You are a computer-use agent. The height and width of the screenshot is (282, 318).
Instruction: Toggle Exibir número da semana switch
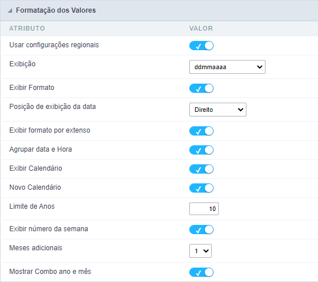tap(201, 230)
